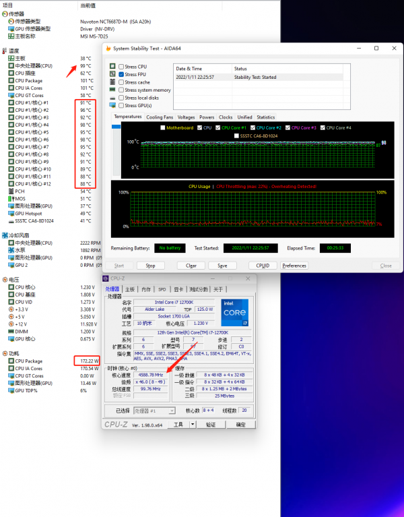Click the 冷却风扇 fan group icon
404x517 pixels.
5,235
